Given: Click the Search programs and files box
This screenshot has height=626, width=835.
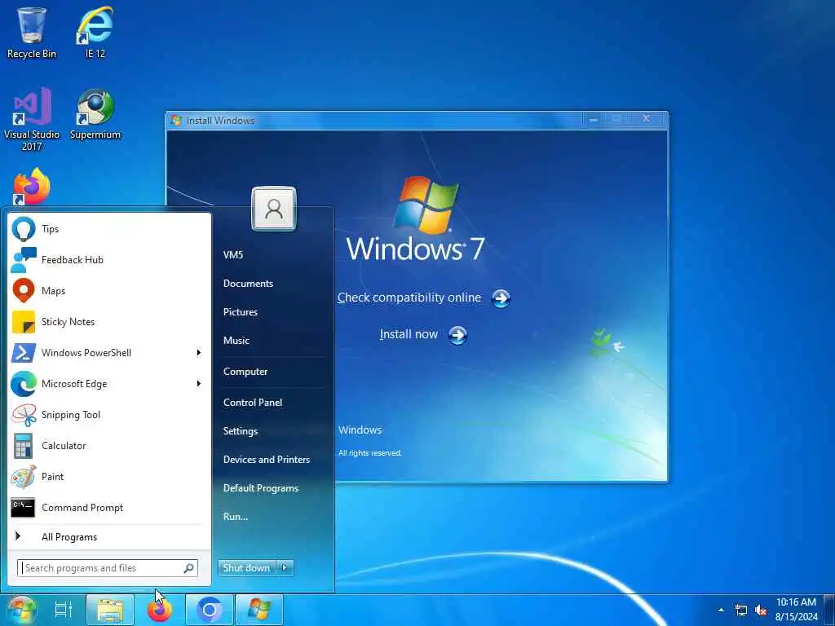Looking at the screenshot, I should pos(107,568).
